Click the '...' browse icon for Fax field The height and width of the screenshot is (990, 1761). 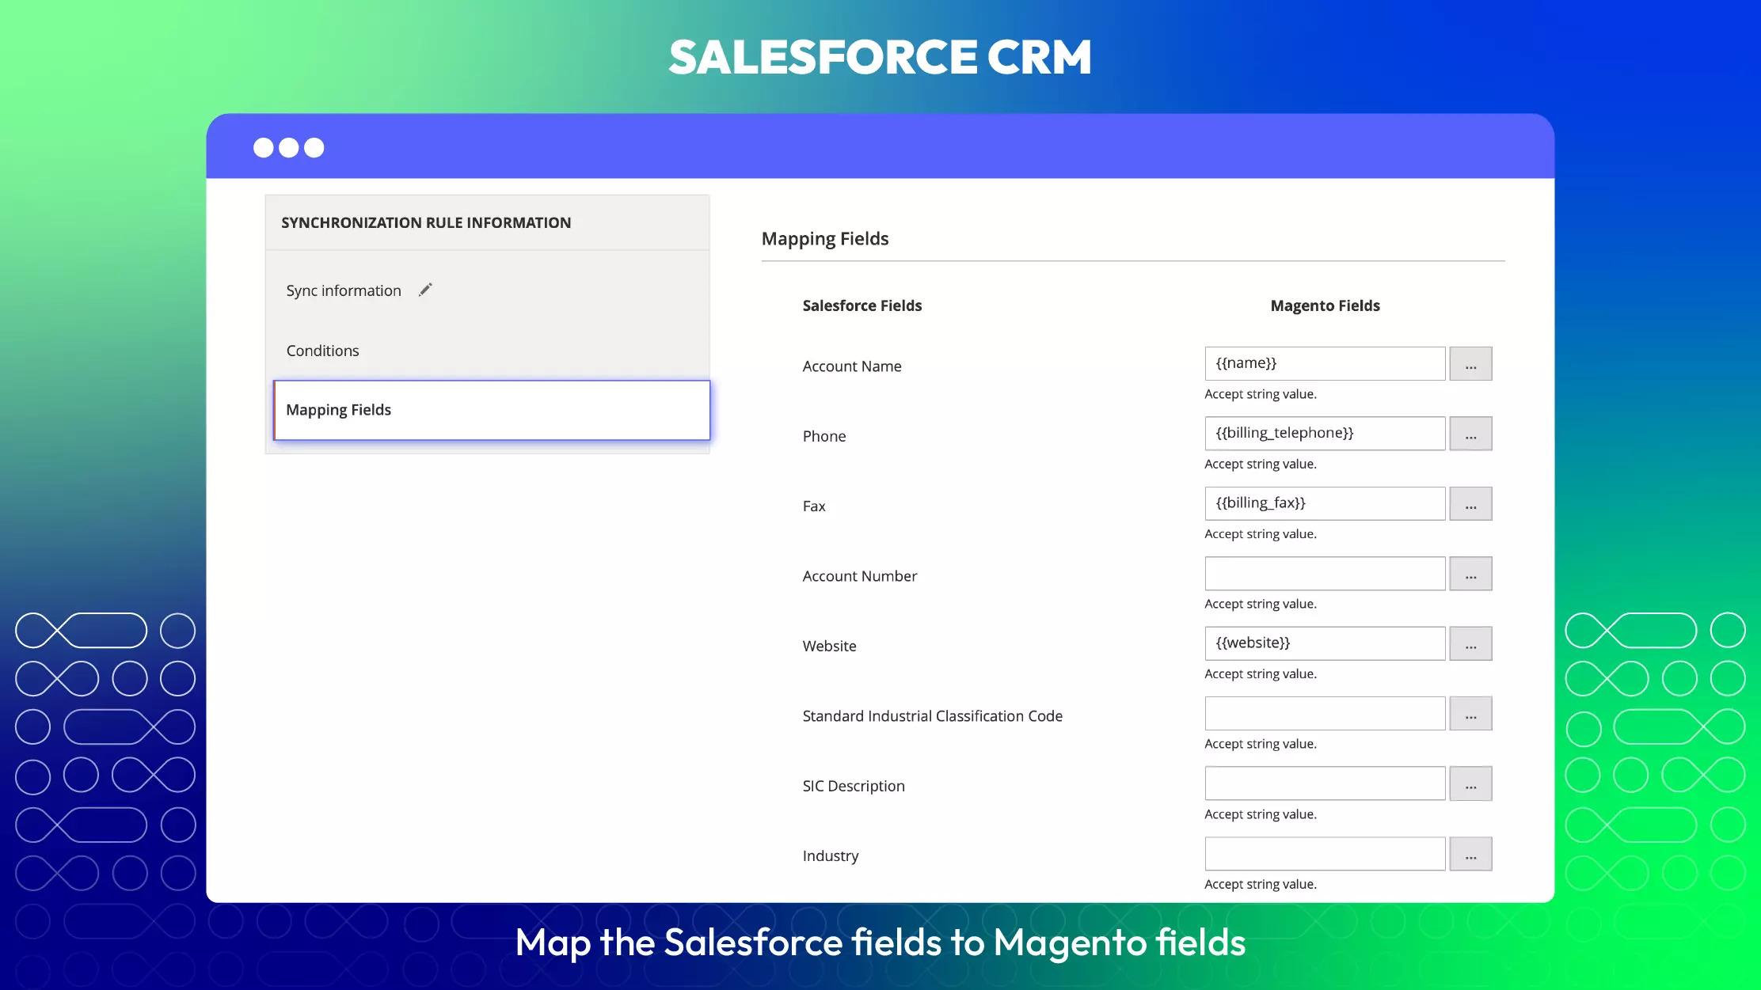click(1470, 503)
